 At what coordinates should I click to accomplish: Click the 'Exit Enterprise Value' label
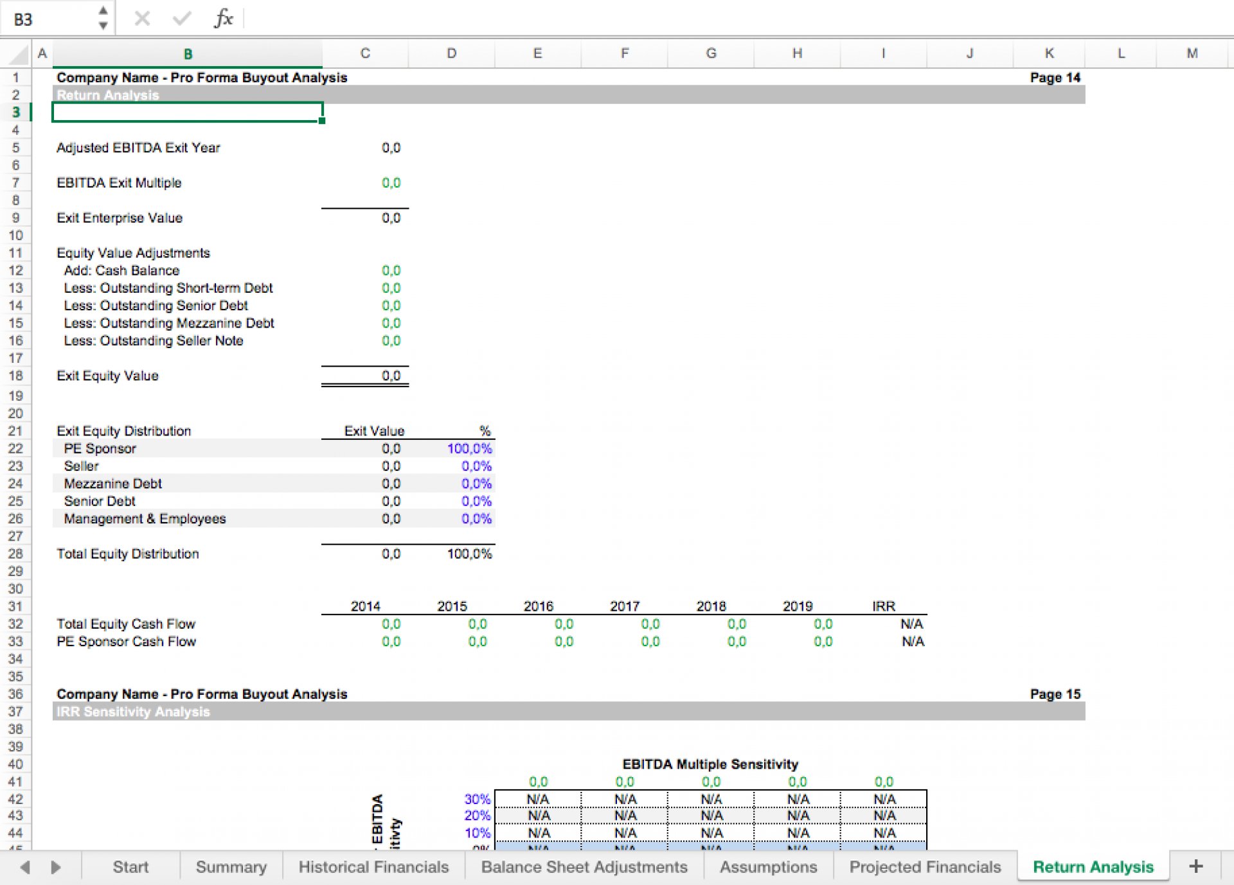point(120,218)
